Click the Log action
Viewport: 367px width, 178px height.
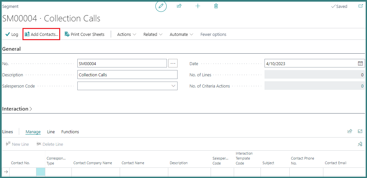[12, 34]
